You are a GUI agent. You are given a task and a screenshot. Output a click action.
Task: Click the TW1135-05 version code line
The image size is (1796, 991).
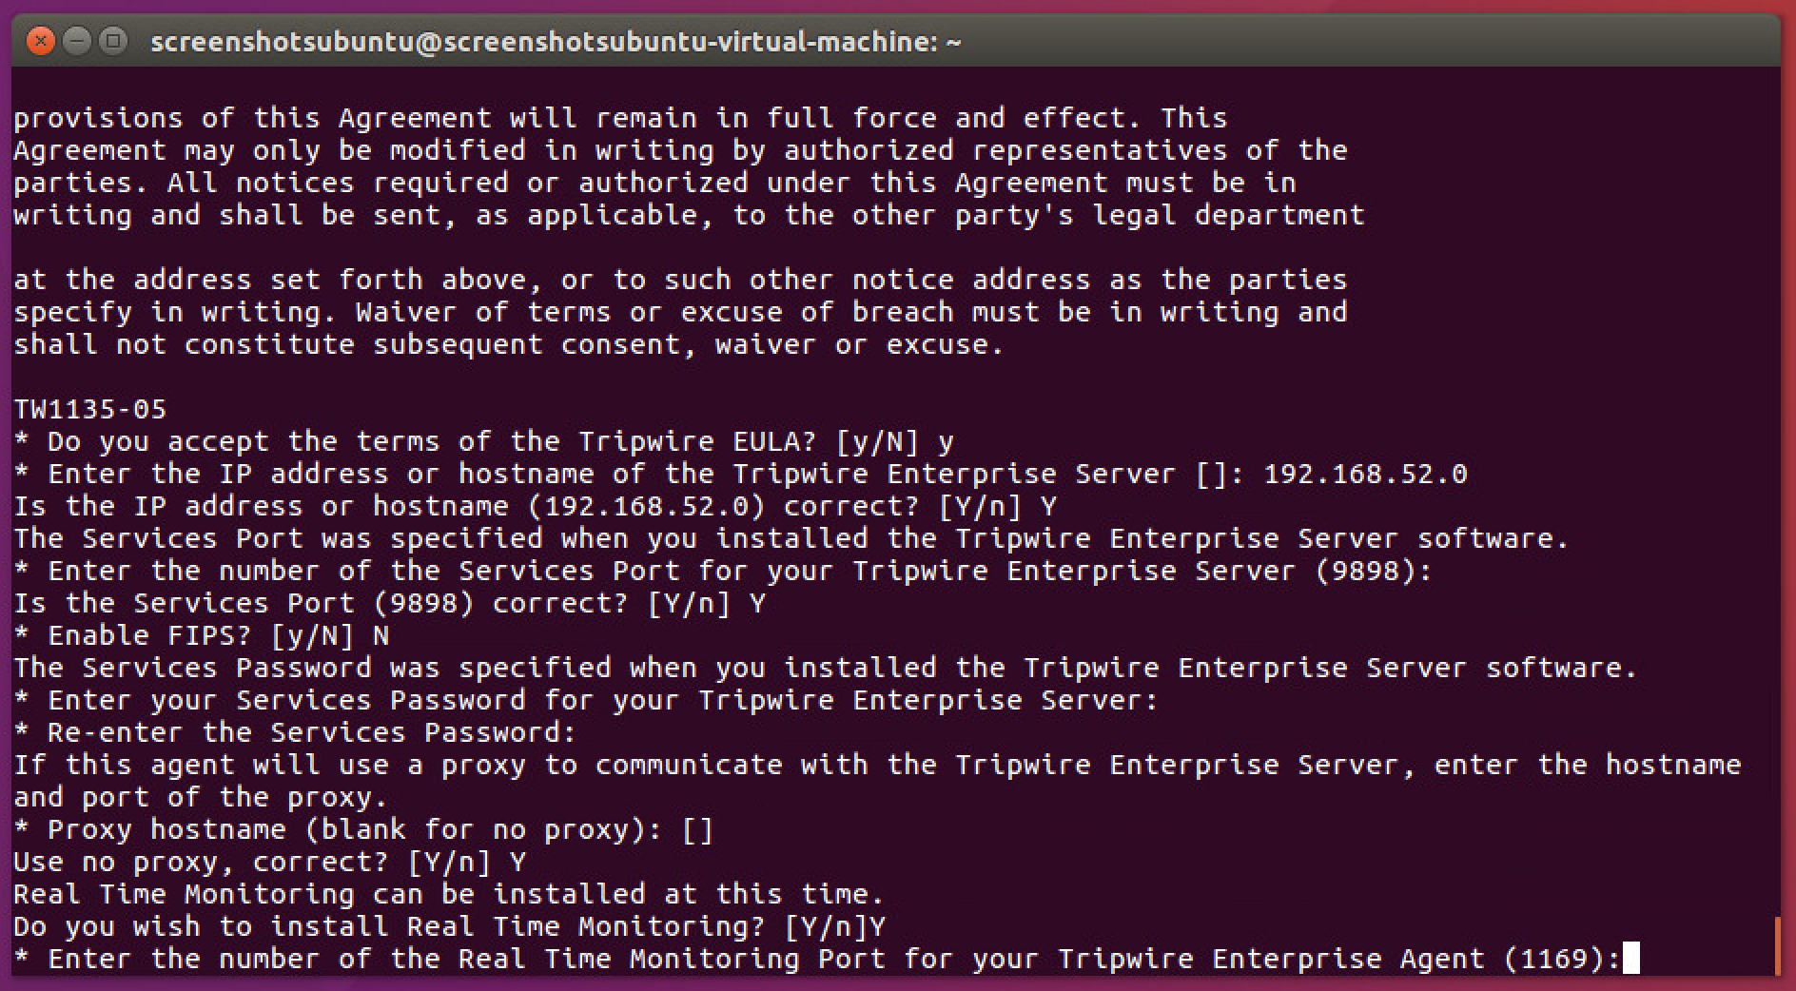pyautogui.click(x=90, y=410)
